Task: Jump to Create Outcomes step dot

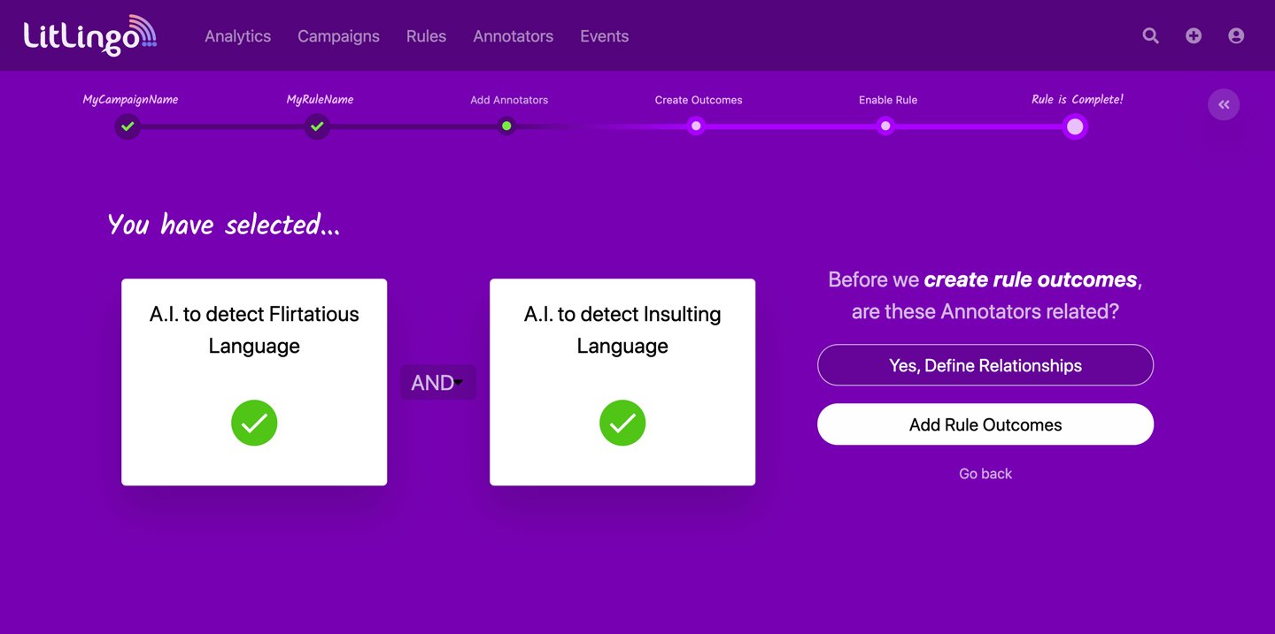Action: [696, 126]
